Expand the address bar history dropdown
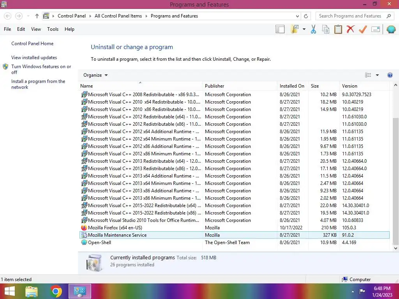Image resolution: width=399 pixels, height=299 pixels. 297,16
